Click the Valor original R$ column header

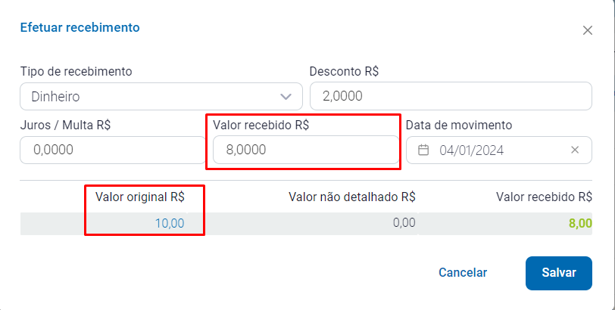(139, 197)
